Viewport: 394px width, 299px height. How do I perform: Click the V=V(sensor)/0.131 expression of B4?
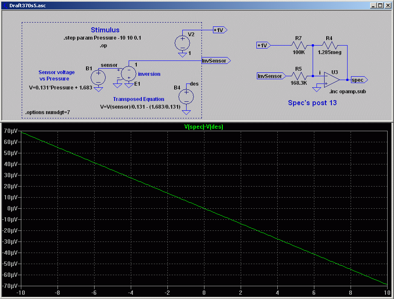point(140,107)
